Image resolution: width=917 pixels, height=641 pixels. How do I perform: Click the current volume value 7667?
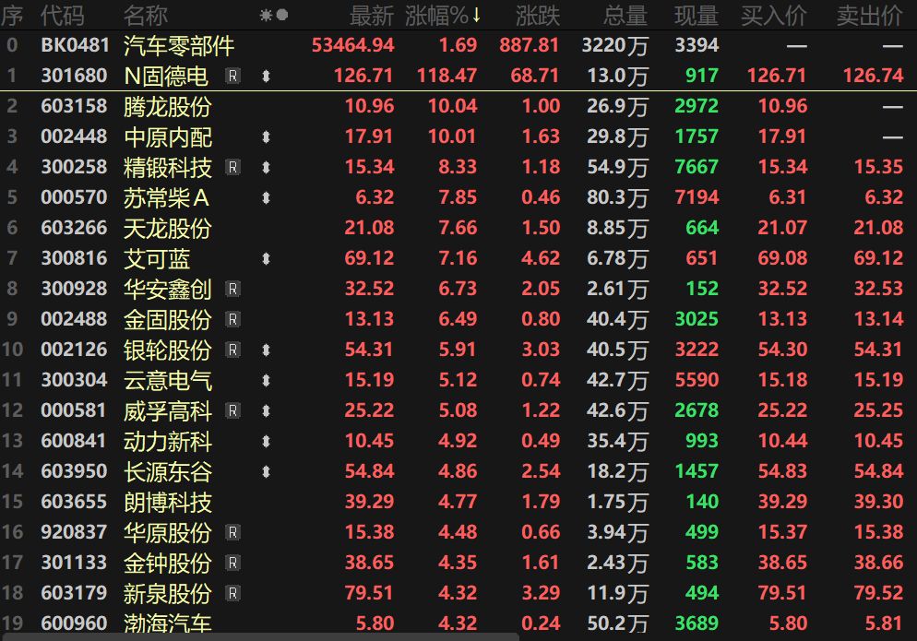(x=696, y=167)
